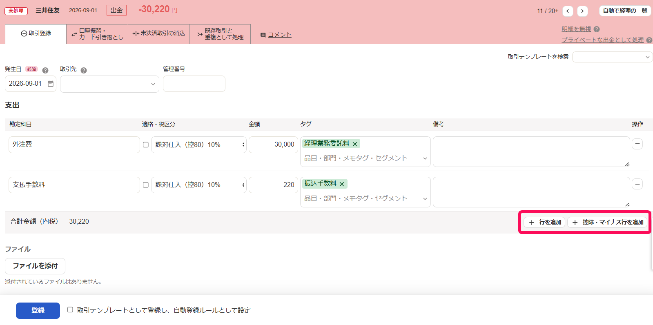Delete the 支払手数料 row with minus button
Screen dimensions: 653x325
click(637, 184)
